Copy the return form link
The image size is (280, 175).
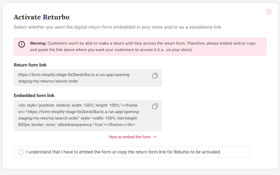[155, 76]
